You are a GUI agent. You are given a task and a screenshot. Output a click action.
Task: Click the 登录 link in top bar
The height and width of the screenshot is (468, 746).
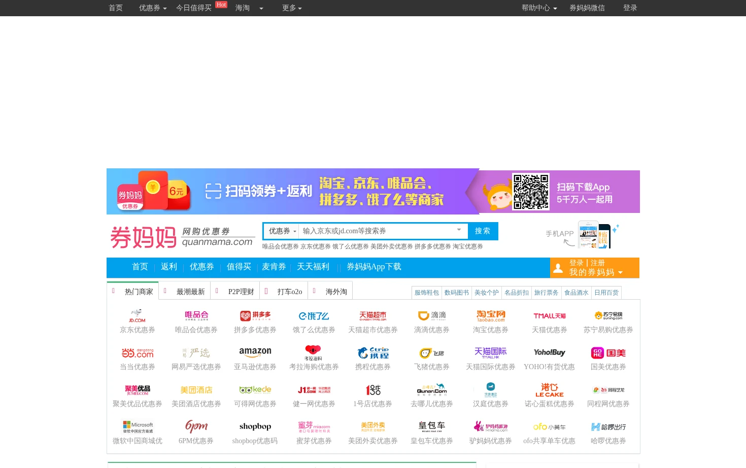pyautogui.click(x=630, y=8)
